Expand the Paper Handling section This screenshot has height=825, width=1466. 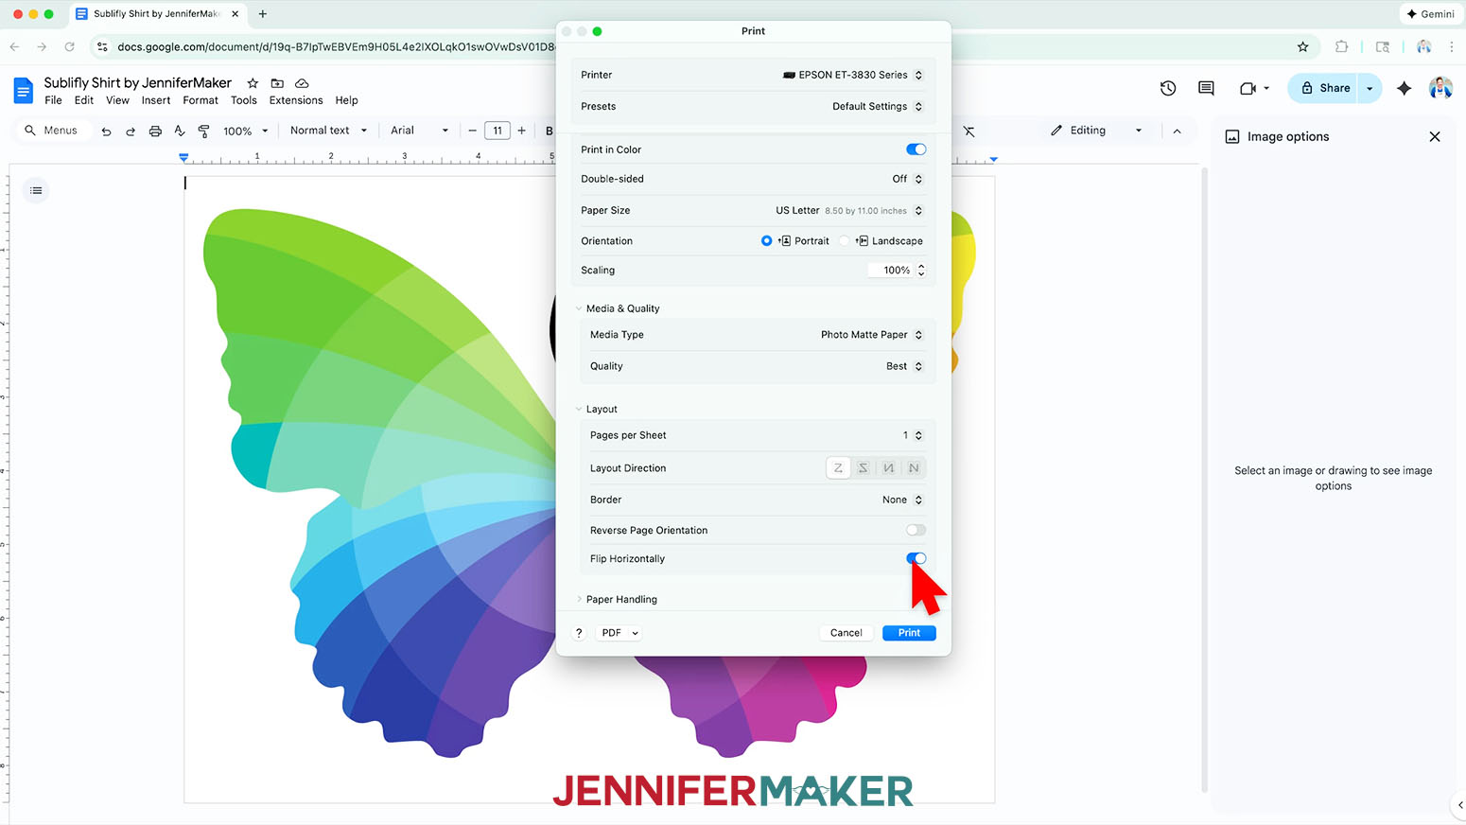(x=579, y=599)
